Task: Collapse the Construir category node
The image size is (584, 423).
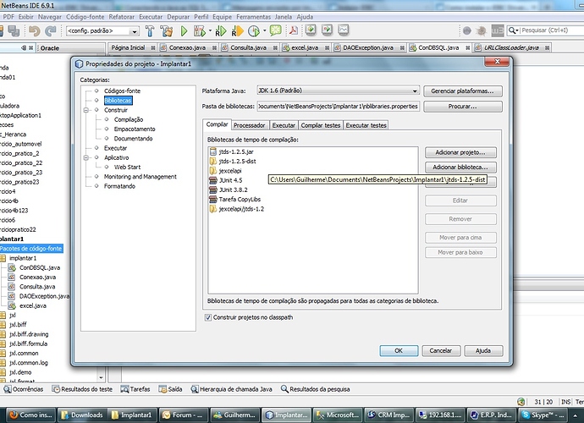Action: (x=86, y=110)
